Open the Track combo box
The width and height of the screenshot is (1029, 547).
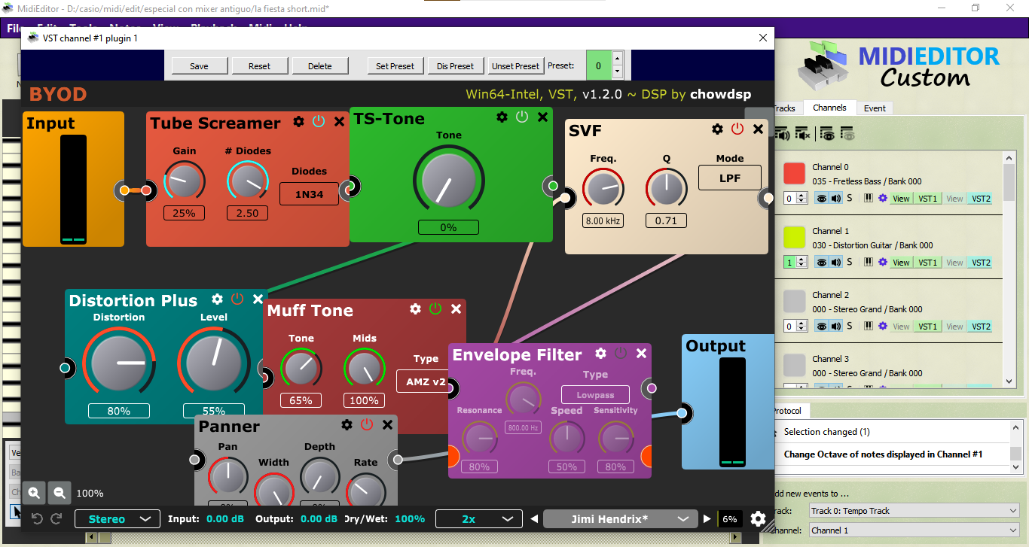914,511
